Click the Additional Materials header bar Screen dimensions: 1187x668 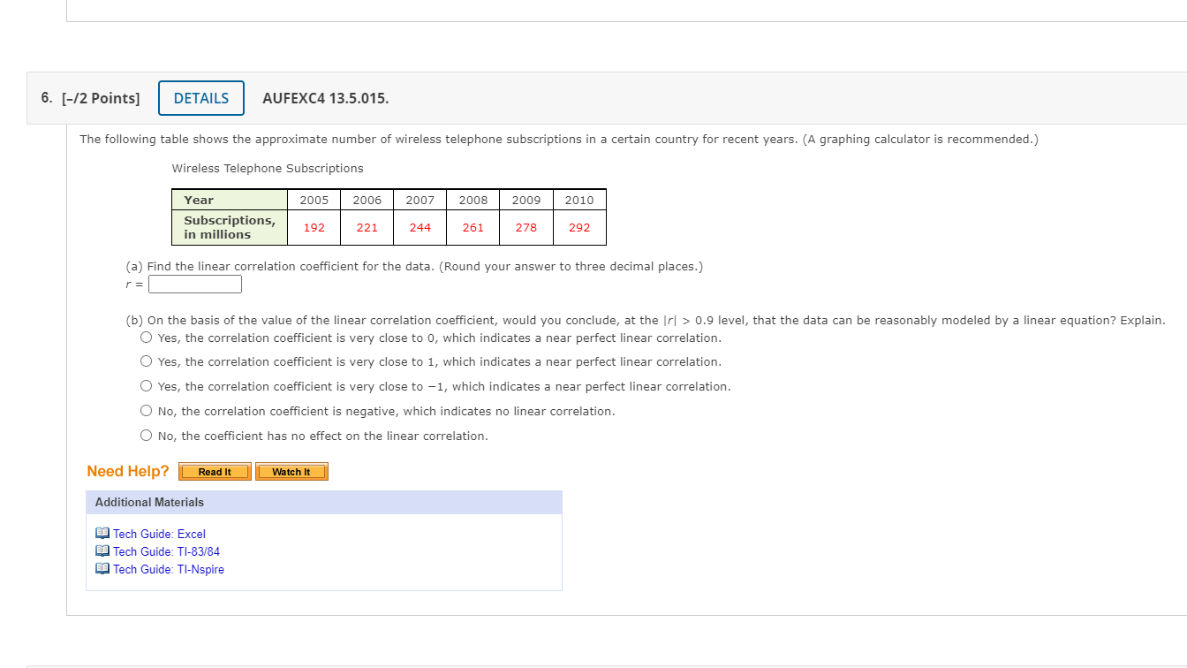tap(148, 502)
